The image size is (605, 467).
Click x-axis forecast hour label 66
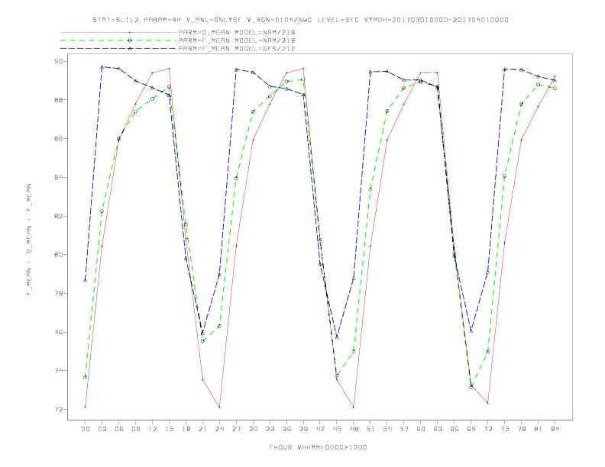click(x=455, y=429)
